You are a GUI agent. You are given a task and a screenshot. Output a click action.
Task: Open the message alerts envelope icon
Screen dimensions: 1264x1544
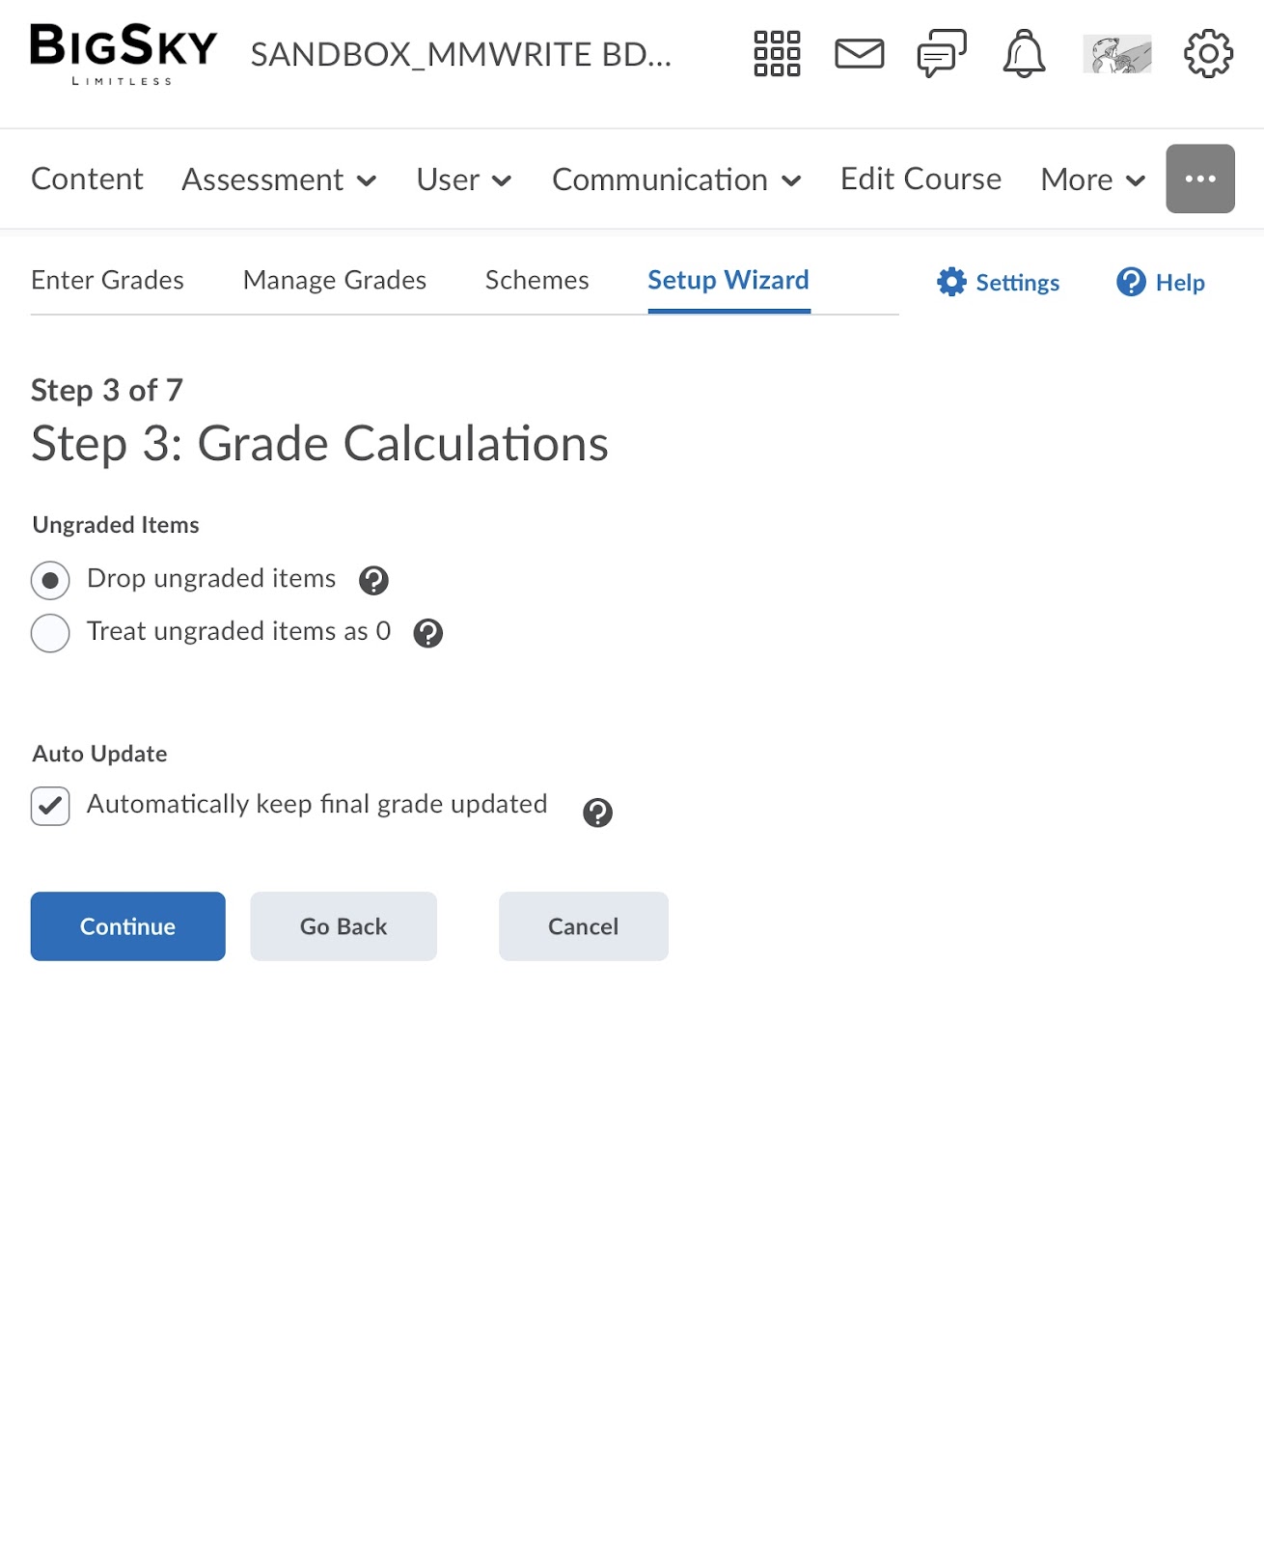pyautogui.click(x=859, y=54)
